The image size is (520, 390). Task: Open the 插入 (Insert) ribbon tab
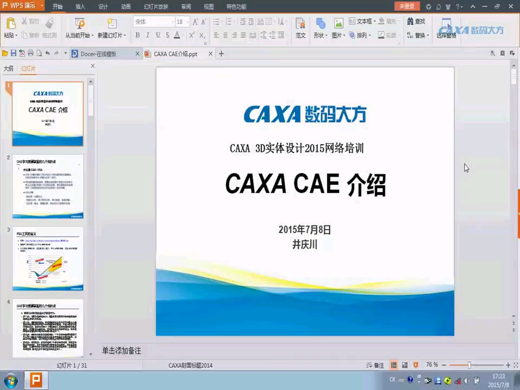tap(80, 6)
